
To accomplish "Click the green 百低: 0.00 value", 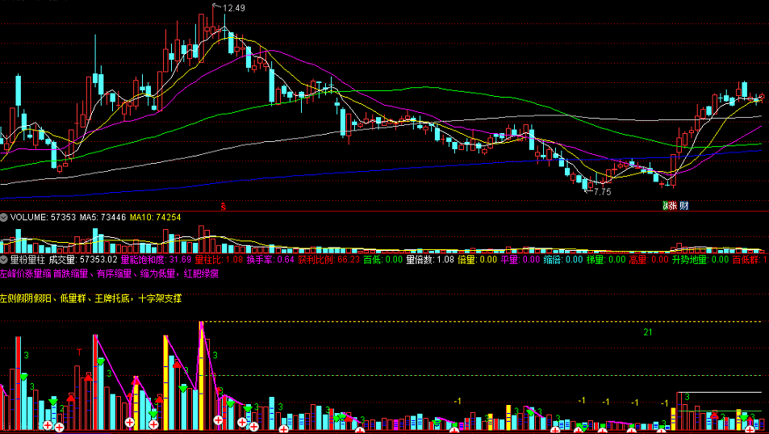I will 383,260.
